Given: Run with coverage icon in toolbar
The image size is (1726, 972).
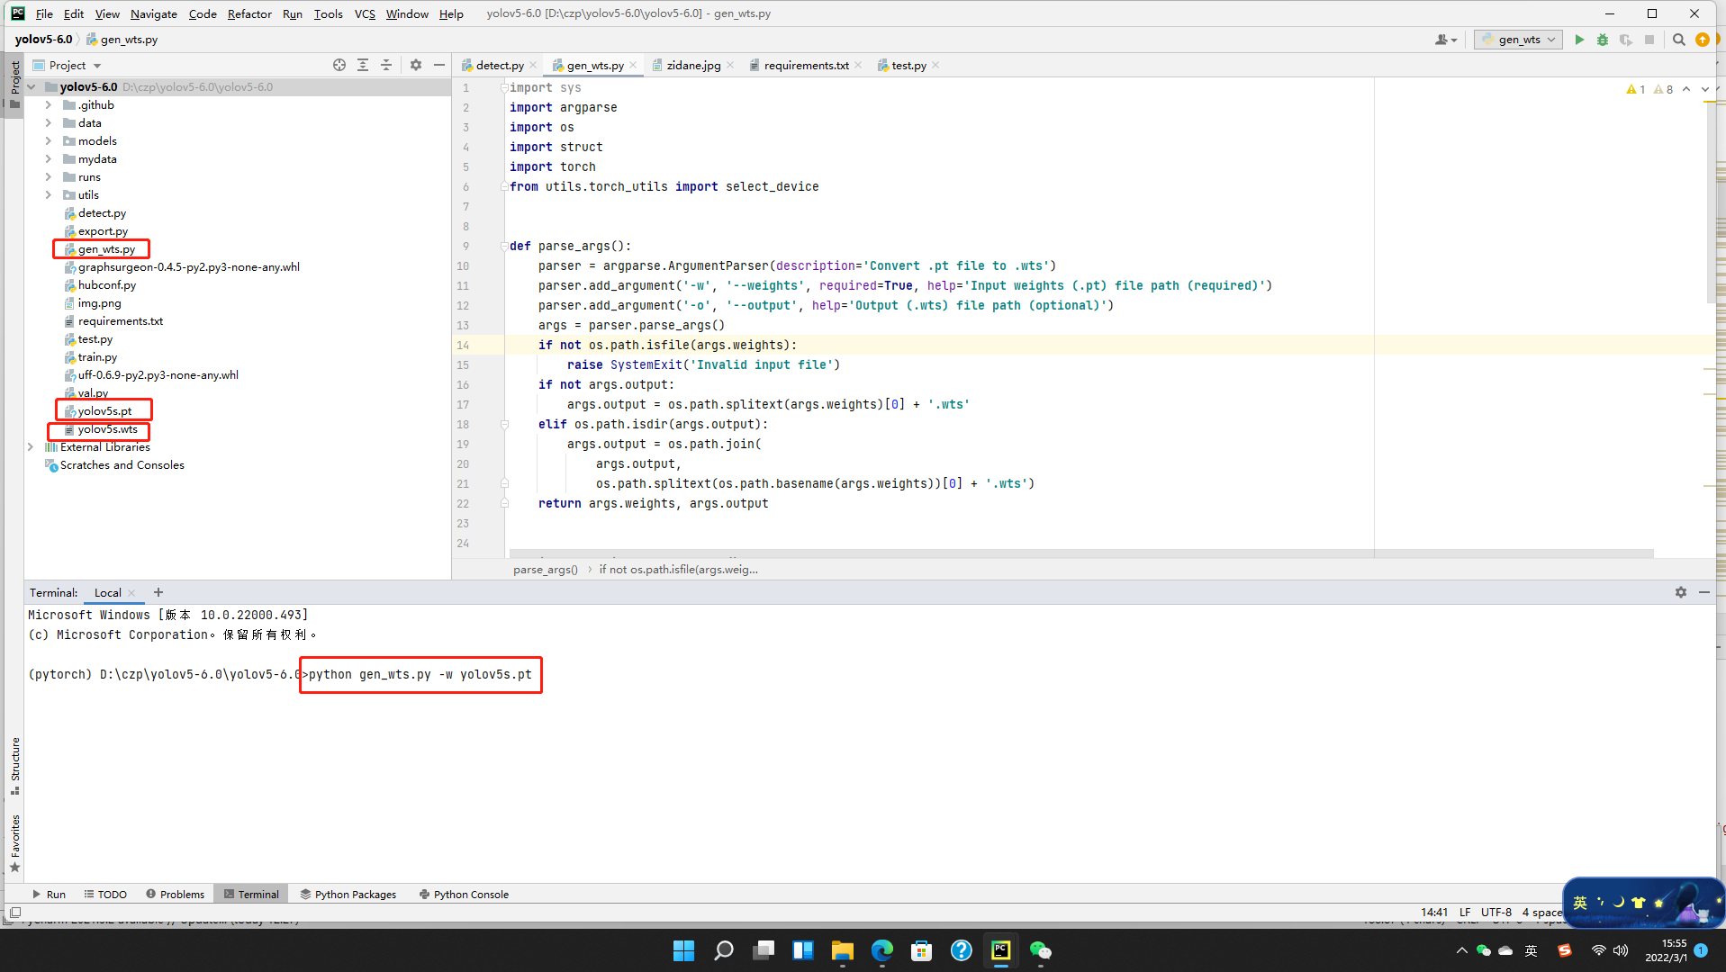Looking at the screenshot, I should pos(1626,40).
